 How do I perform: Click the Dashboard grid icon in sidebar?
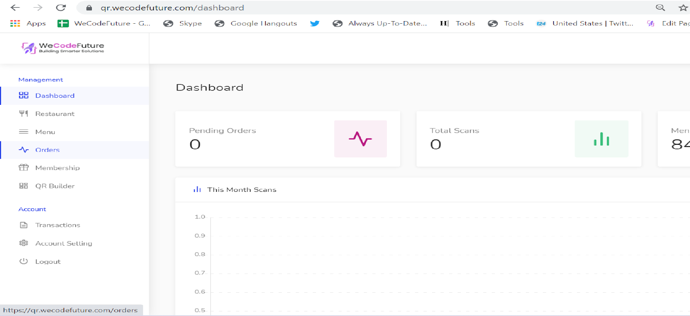point(24,95)
